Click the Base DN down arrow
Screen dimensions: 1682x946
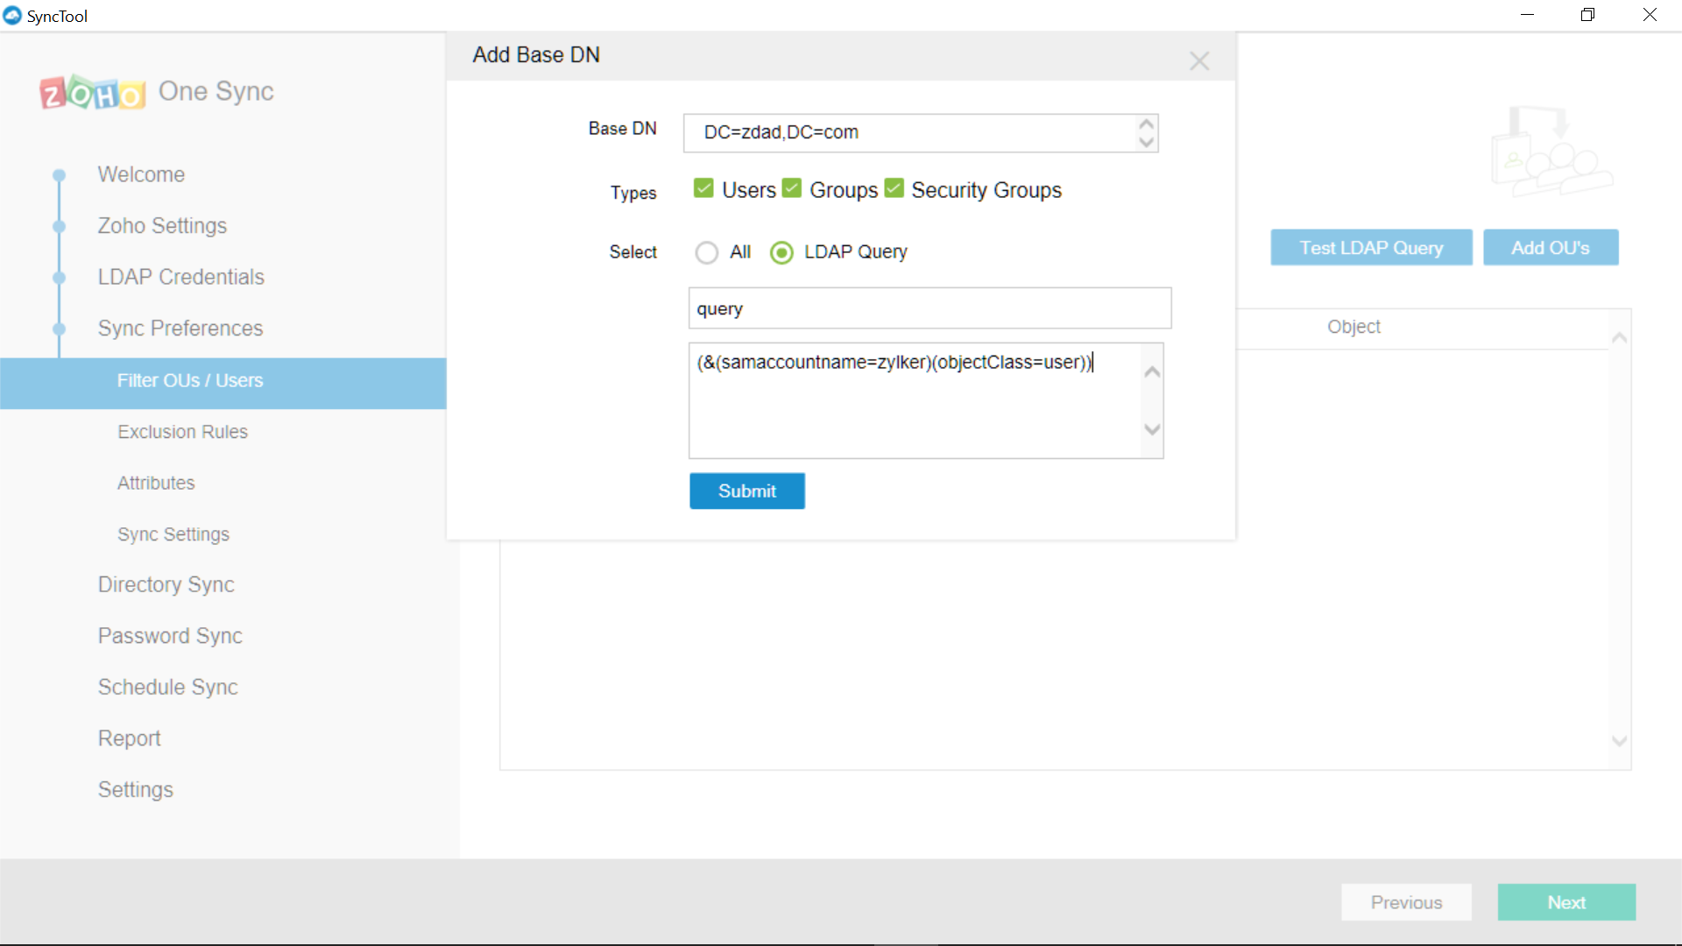click(x=1146, y=143)
